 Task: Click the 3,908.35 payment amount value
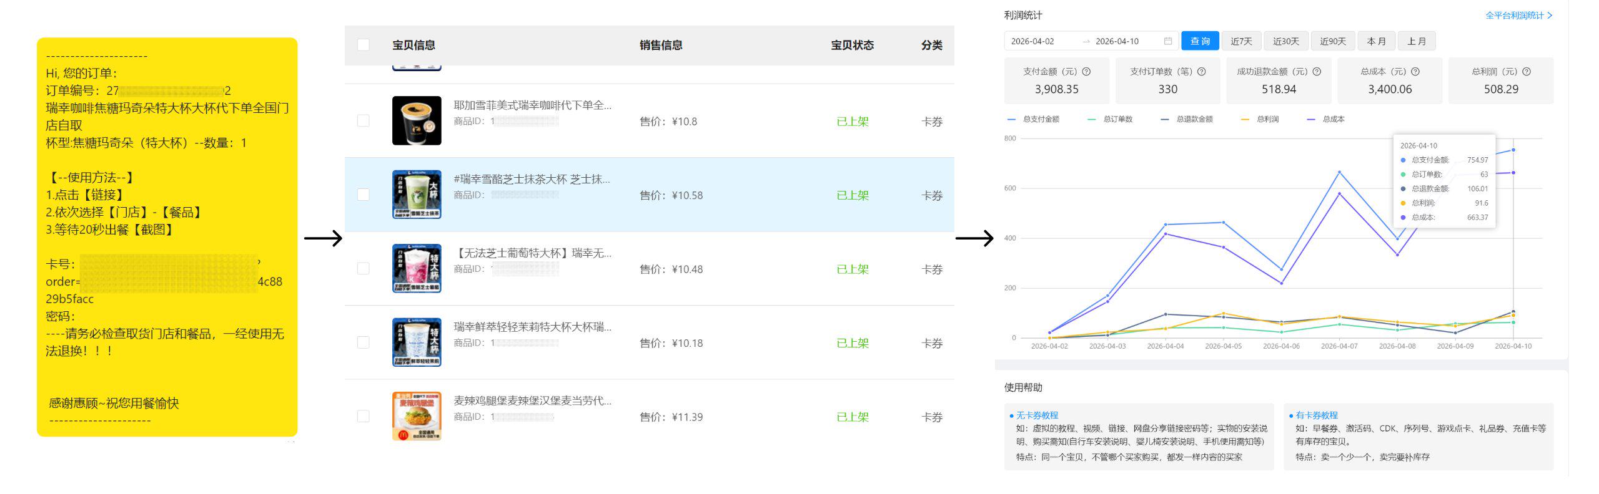click(1057, 89)
